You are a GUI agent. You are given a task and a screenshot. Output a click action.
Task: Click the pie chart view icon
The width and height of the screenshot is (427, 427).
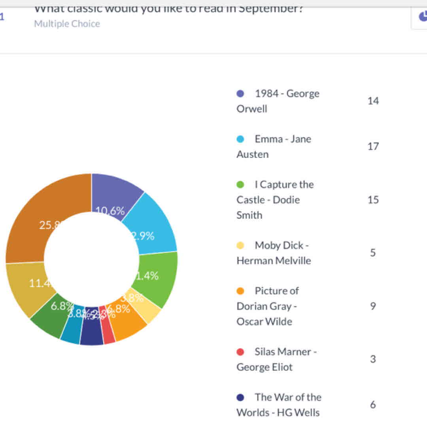pyautogui.click(x=421, y=17)
